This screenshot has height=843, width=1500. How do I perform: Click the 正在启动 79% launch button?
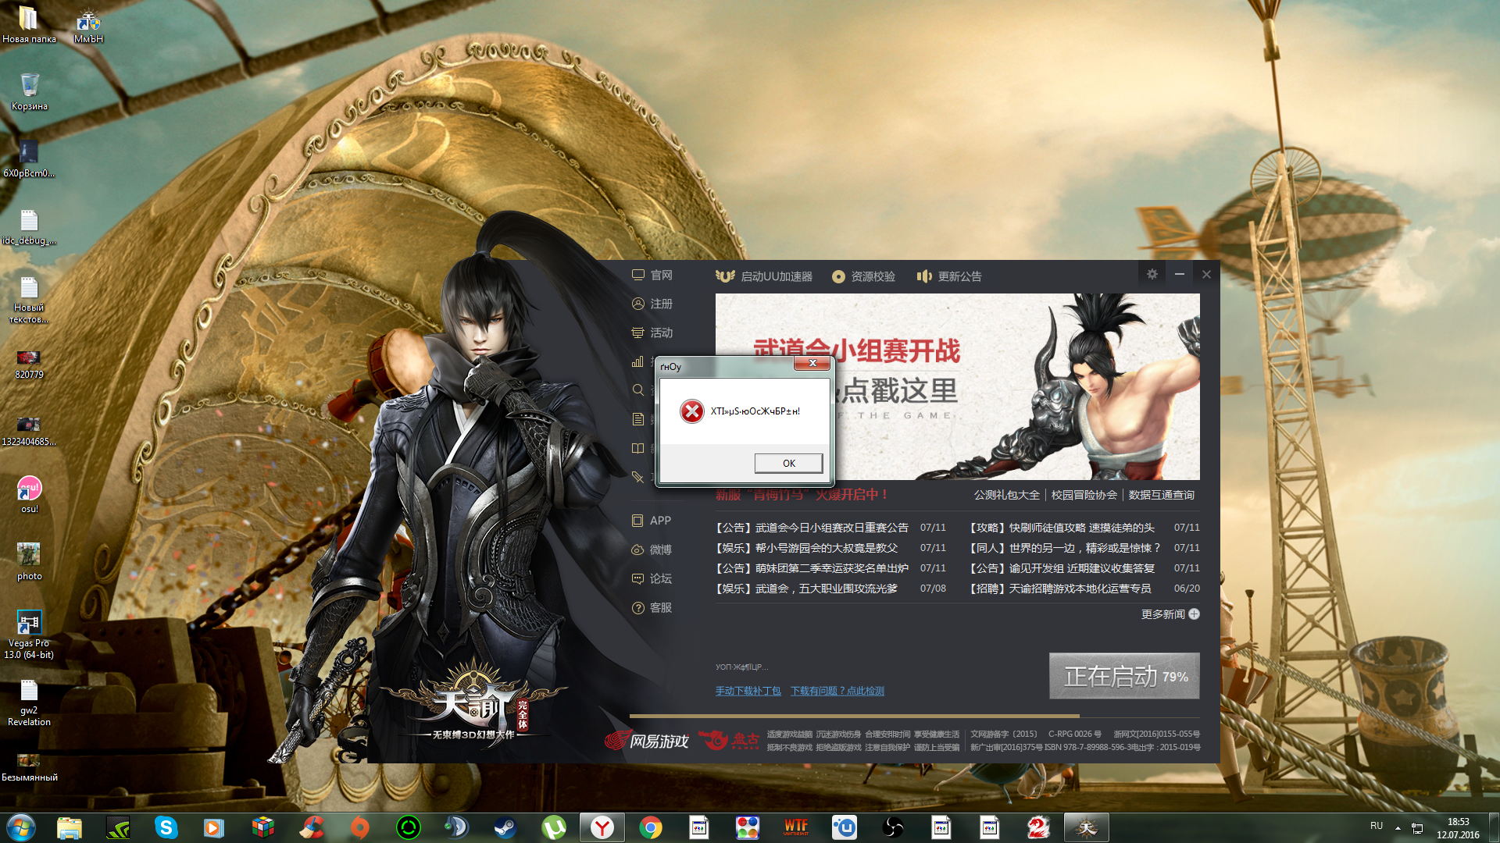pos(1124,676)
